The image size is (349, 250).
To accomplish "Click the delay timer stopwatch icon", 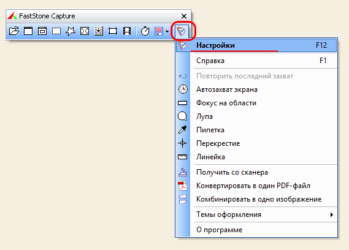I will (x=145, y=31).
